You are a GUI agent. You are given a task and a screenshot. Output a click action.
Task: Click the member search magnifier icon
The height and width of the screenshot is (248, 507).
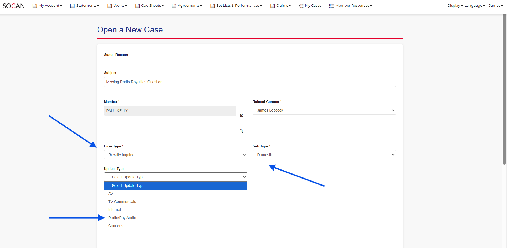(x=241, y=131)
